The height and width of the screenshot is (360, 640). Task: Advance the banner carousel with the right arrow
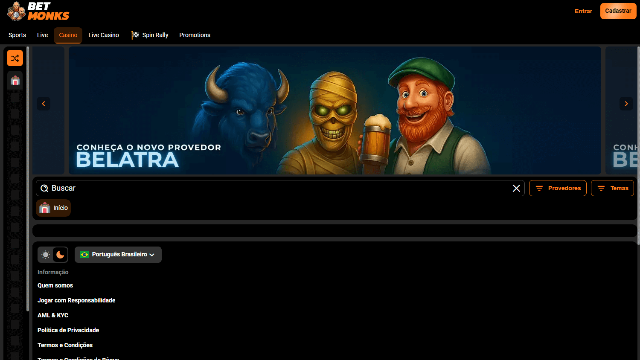(626, 103)
